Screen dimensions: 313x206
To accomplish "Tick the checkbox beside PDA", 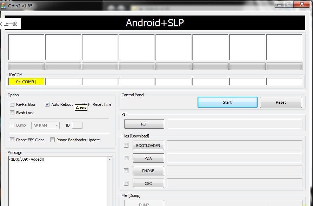I will [x=126, y=158].
